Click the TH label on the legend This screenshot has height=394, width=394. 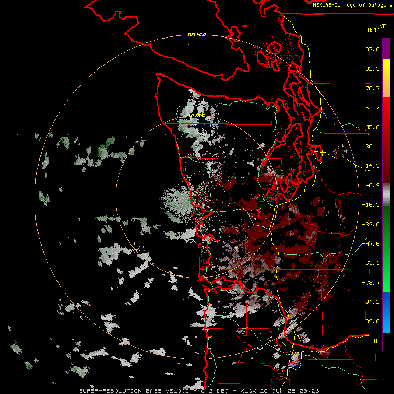click(x=376, y=341)
